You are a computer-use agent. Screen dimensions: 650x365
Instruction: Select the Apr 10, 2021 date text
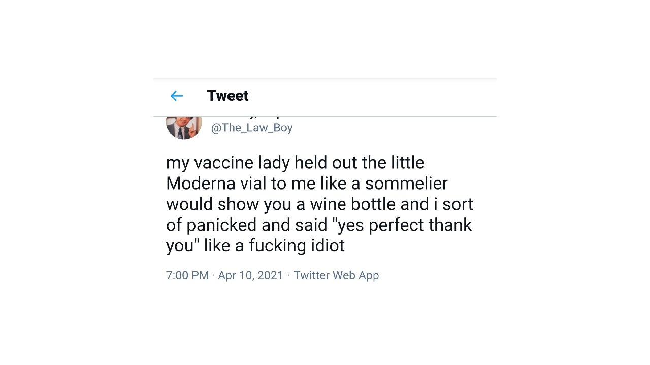pyautogui.click(x=250, y=275)
